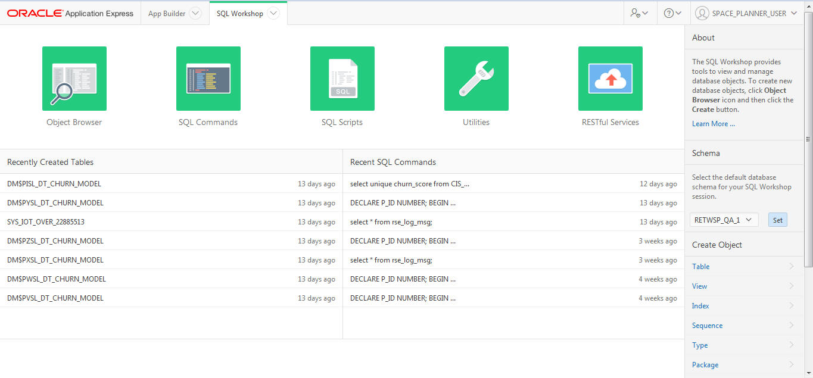Create a new View object link
Image resolution: width=813 pixels, height=378 pixels.
pyautogui.click(x=700, y=286)
